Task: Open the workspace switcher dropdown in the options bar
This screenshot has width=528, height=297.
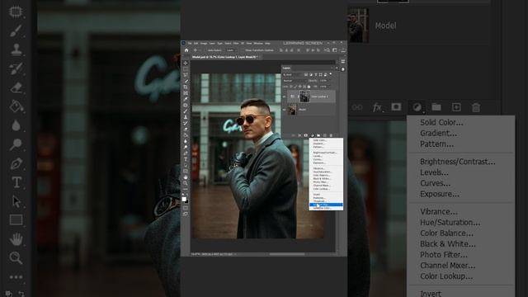Action: pyautogui.click(x=334, y=50)
